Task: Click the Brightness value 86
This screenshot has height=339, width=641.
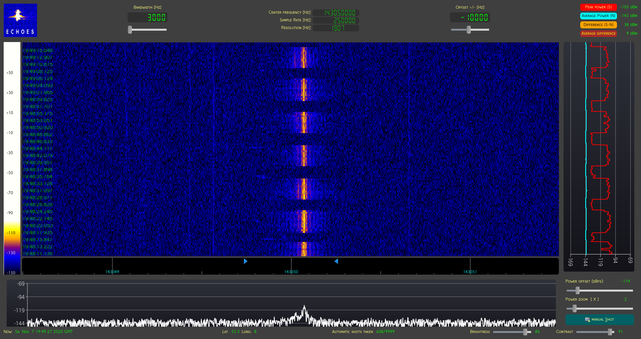Action: click(538, 332)
